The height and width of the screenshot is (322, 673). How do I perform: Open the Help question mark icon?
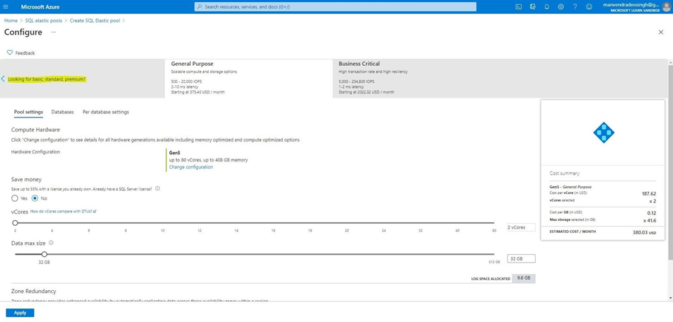575,7
